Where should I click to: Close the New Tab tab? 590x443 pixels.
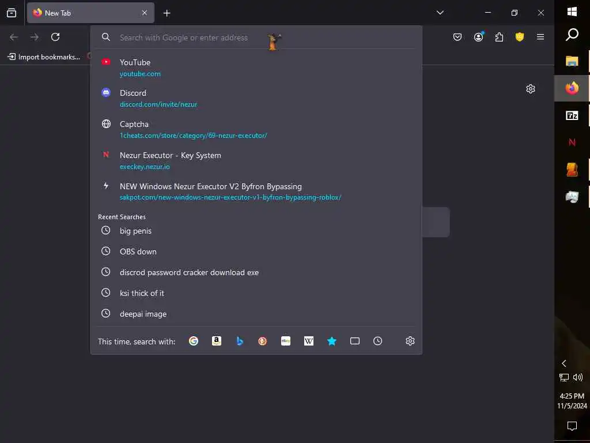click(x=145, y=13)
